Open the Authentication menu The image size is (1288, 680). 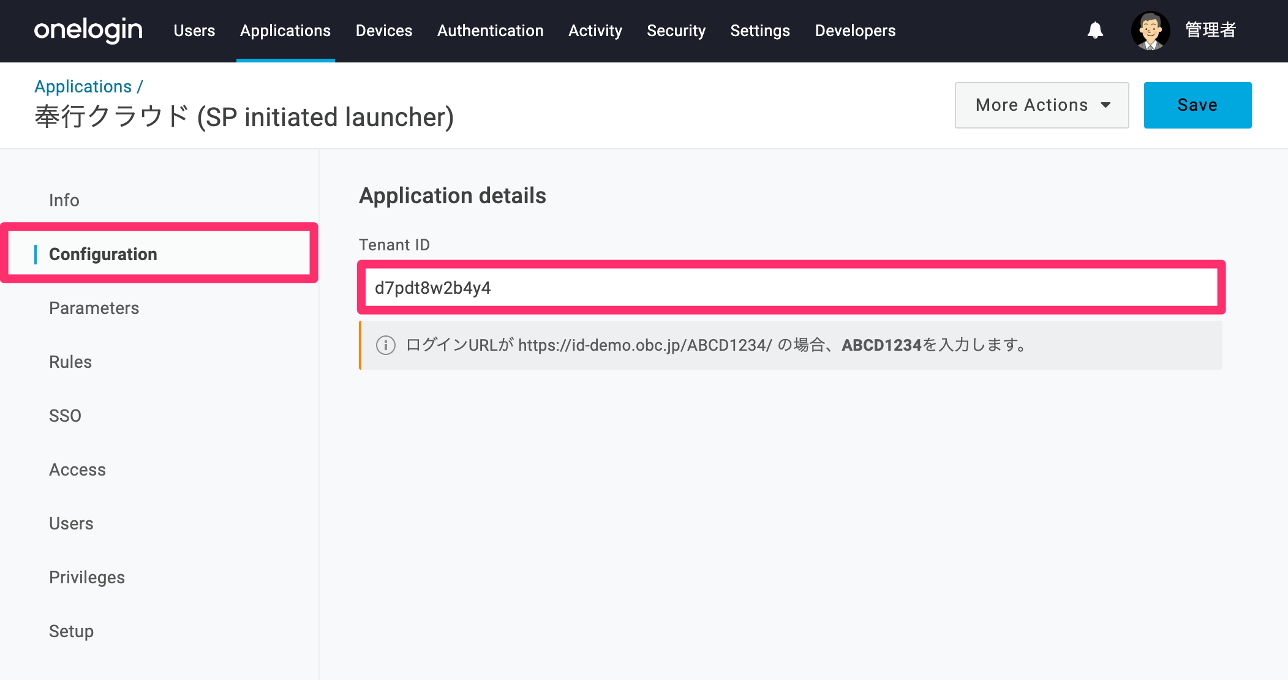491,31
